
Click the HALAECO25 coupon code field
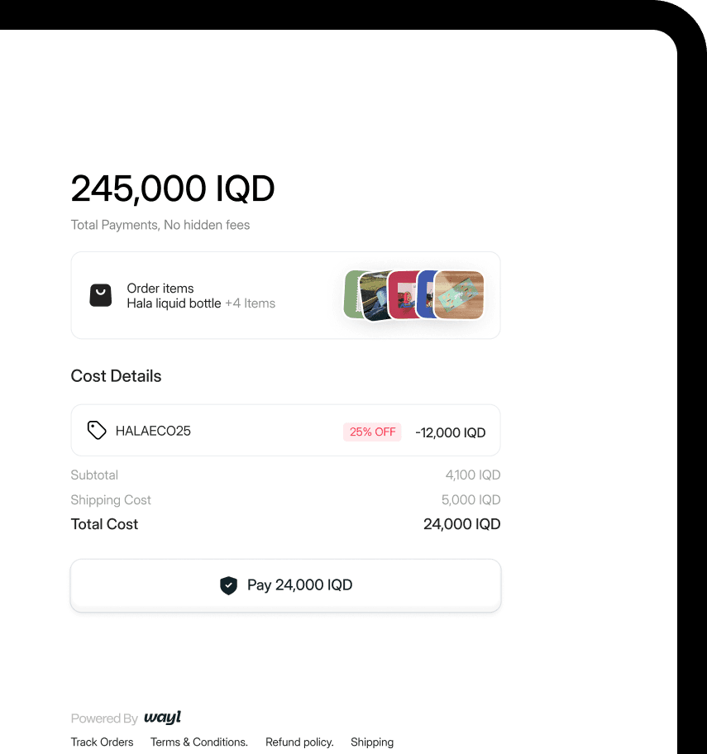[x=285, y=431]
